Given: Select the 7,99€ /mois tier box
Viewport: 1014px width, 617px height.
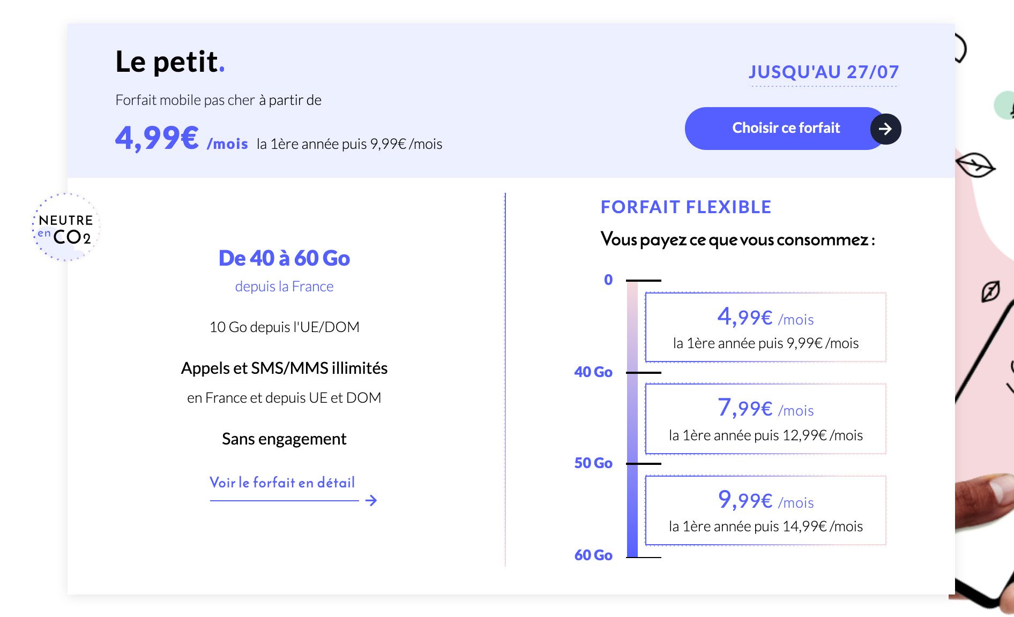Looking at the screenshot, I should 765,419.
